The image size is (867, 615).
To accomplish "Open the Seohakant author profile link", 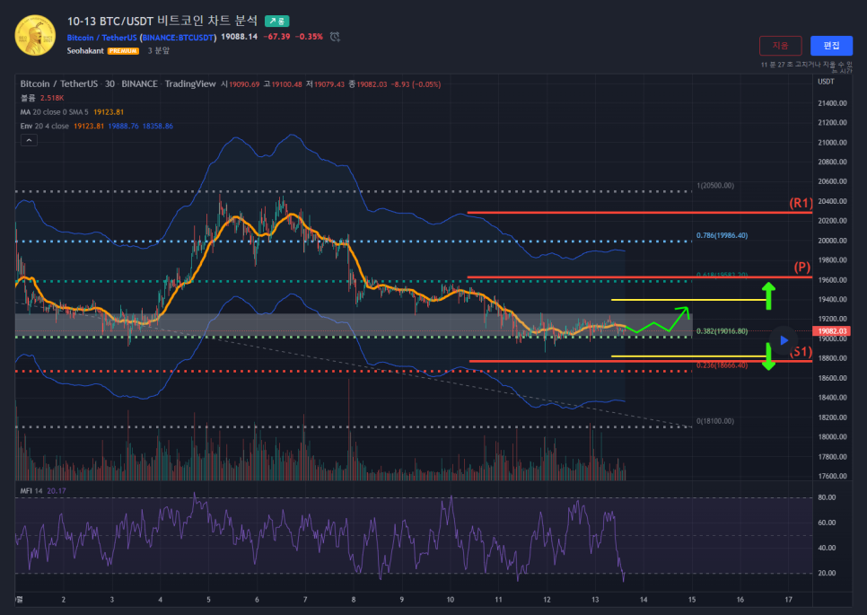I will tap(85, 51).
